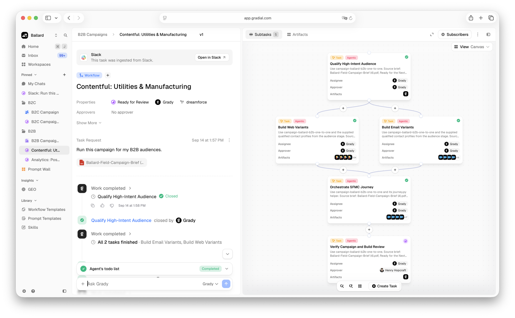
Task: Open the Task Request three-dot menu
Action: (229, 140)
